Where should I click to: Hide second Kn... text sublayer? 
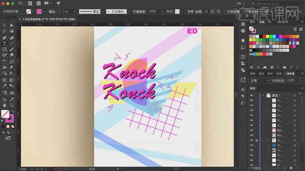(x=251, y=135)
